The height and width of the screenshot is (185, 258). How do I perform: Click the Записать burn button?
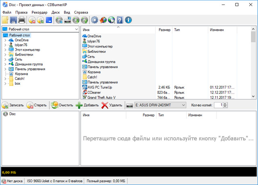[13, 105]
